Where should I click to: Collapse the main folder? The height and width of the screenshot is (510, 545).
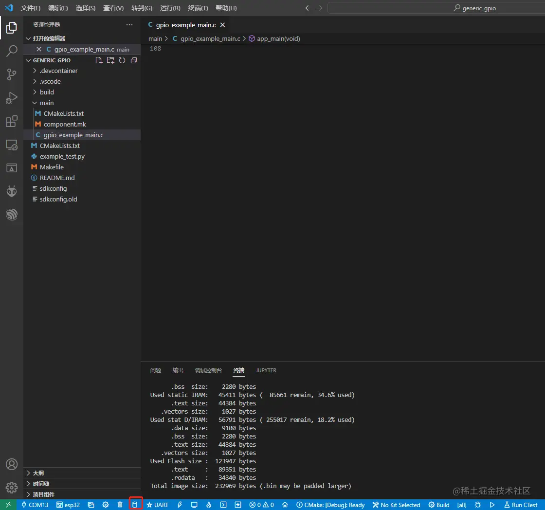coord(82,103)
